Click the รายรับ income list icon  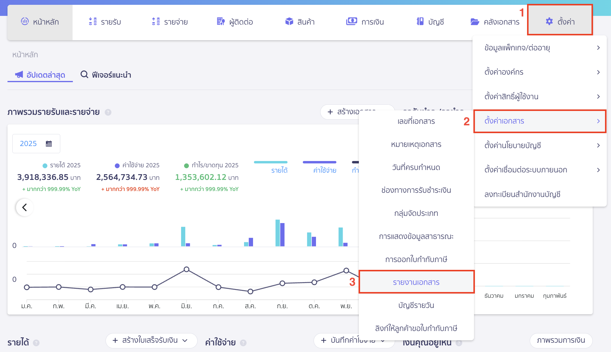tap(93, 21)
